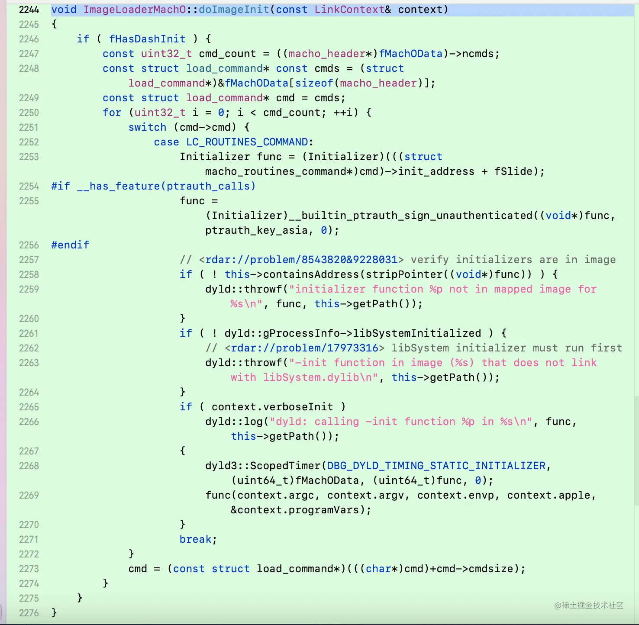The width and height of the screenshot is (639, 625).
Task: Click the containsAddress method call
Action: 311,274
